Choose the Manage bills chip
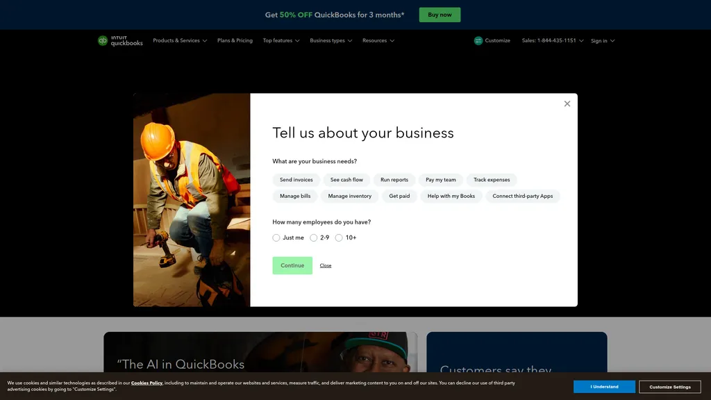Screen dimensions: 711x400 point(295,197)
